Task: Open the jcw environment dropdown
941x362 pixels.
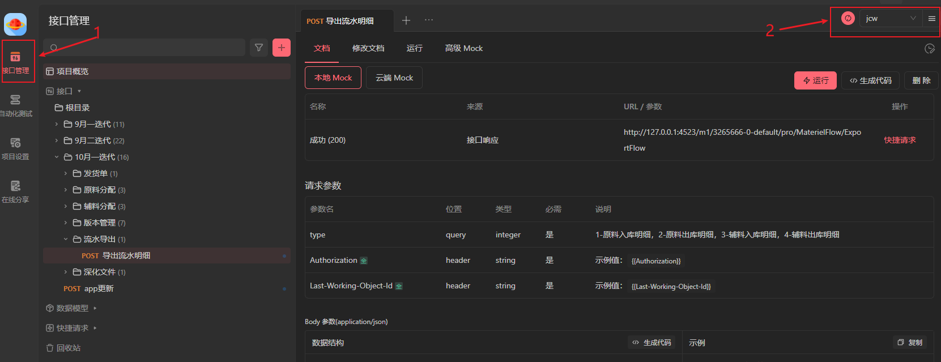Action: pyautogui.click(x=891, y=18)
